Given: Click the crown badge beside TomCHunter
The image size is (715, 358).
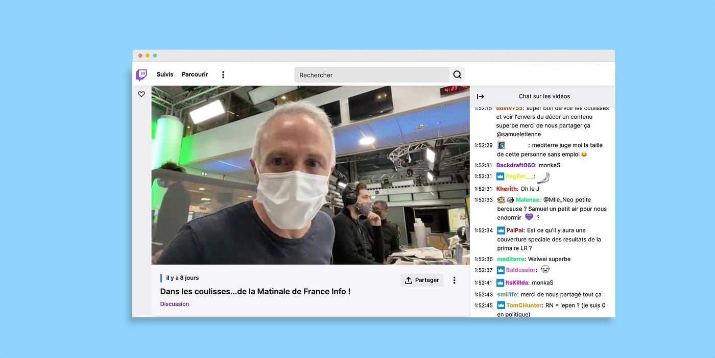Looking at the screenshot, I should point(501,305).
